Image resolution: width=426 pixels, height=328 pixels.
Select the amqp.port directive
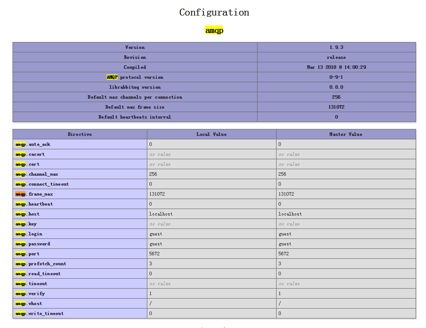tap(27, 254)
